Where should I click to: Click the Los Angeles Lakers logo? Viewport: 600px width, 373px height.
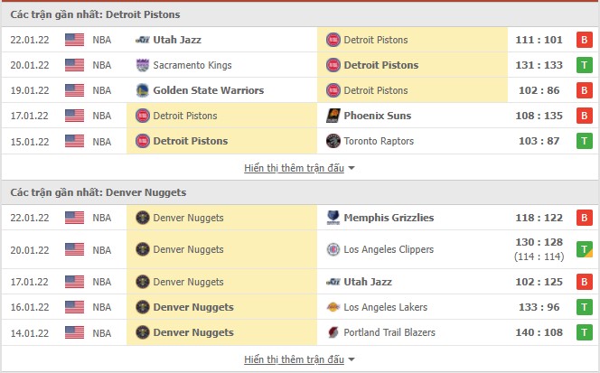(x=333, y=307)
